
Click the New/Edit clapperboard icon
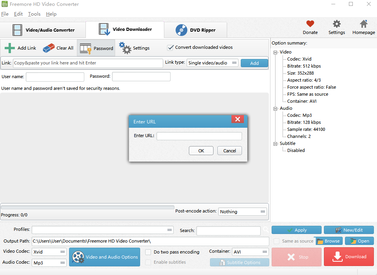(x=338, y=230)
